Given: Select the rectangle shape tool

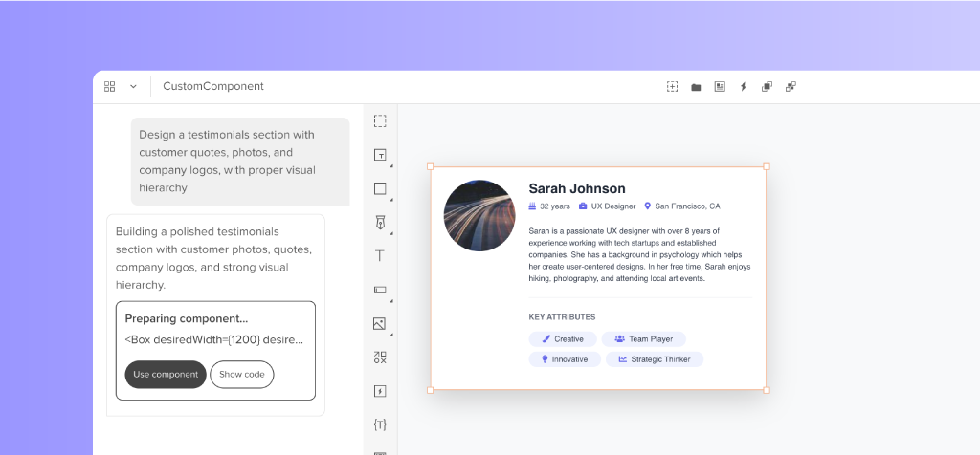Looking at the screenshot, I should pos(380,188).
